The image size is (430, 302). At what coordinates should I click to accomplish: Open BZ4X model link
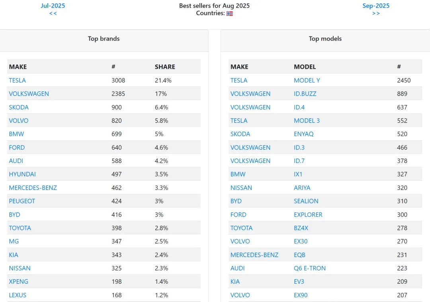coord(301,228)
